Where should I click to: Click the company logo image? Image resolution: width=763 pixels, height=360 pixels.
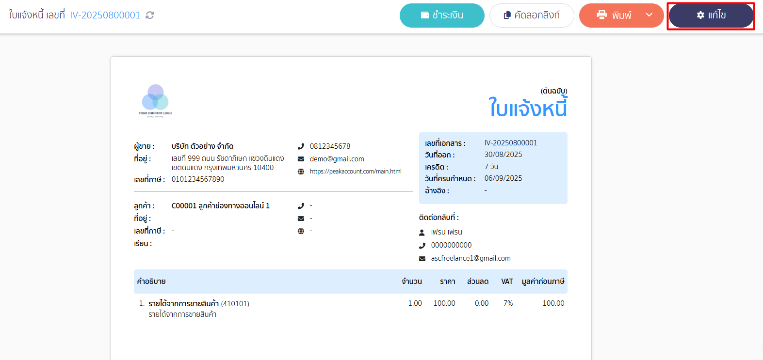point(155,101)
